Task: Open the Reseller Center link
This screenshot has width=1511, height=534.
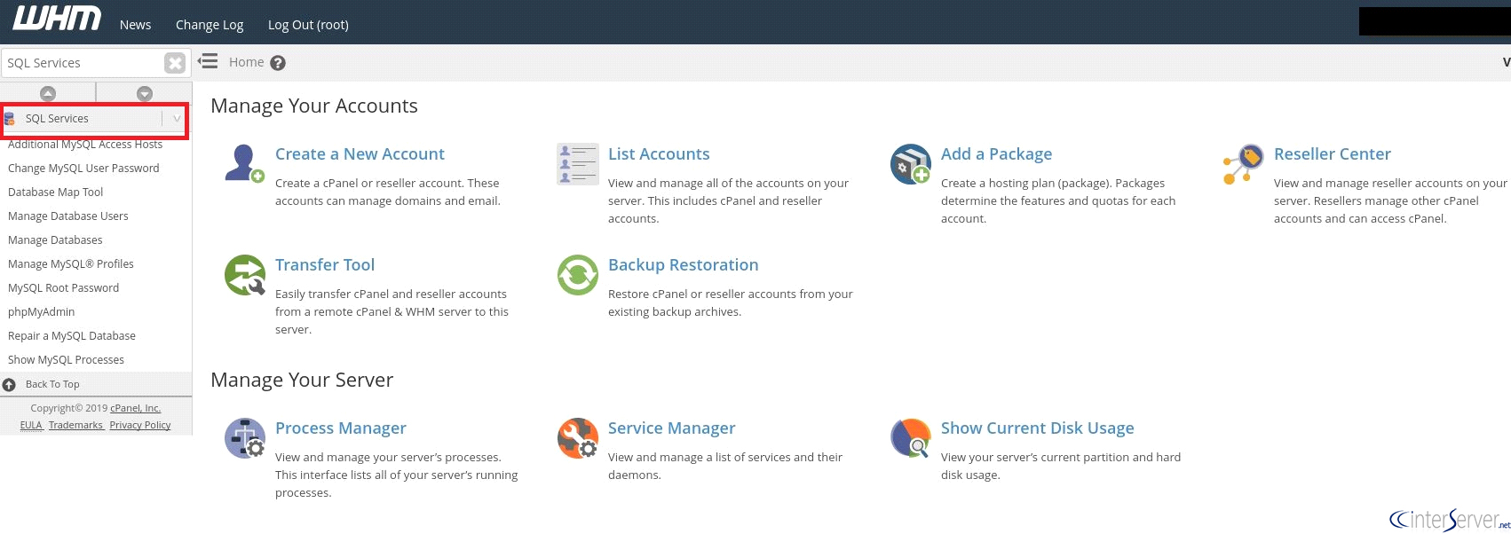Action: point(1332,154)
